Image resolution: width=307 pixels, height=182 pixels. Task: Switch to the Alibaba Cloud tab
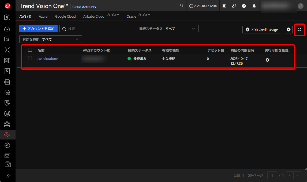[94, 16]
